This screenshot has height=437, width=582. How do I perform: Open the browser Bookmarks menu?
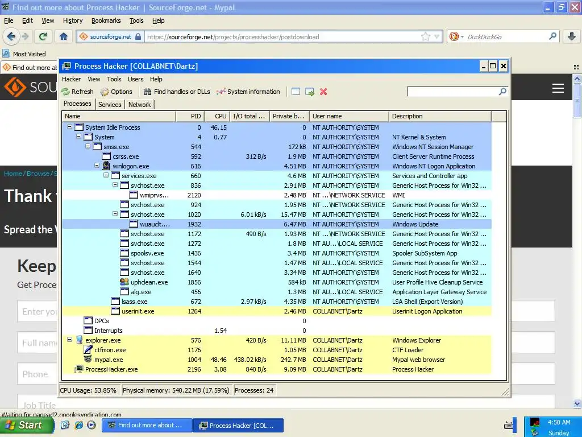(x=106, y=21)
